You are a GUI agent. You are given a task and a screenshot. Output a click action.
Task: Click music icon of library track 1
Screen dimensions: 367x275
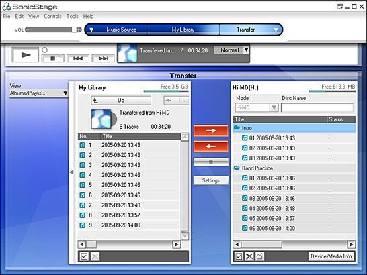coord(83,145)
